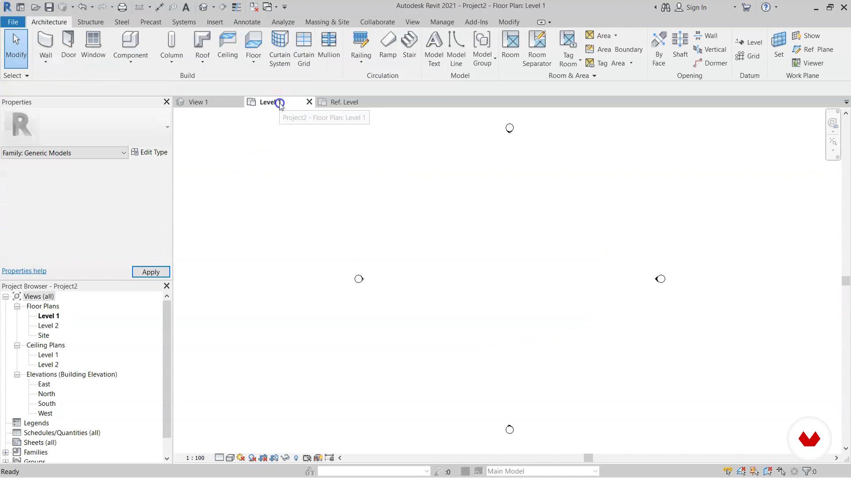Open Level 2 floor plan in browser
Viewport: 851px width, 478px height.
tap(48, 326)
